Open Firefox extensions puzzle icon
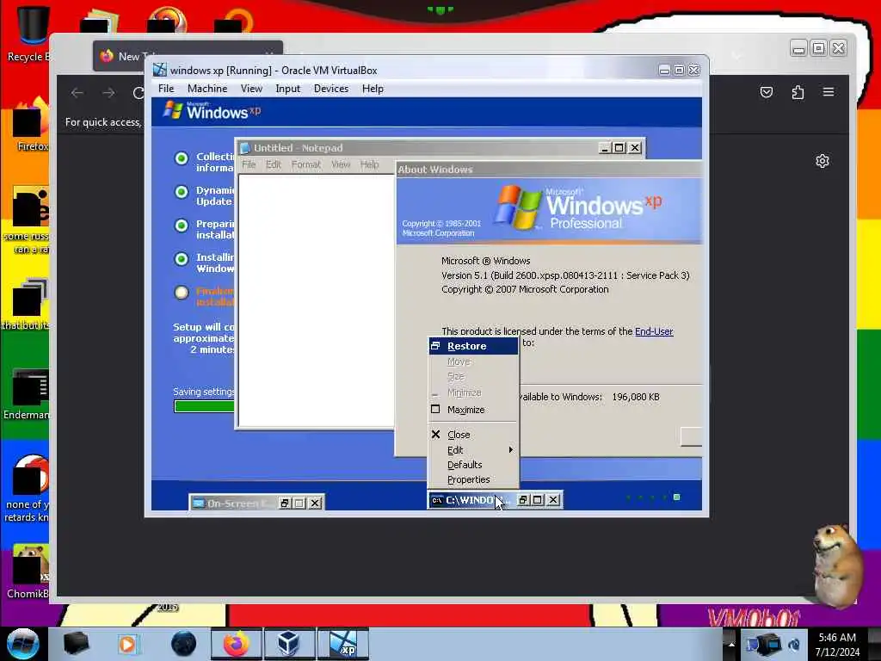Image resolution: width=881 pixels, height=661 pixels. tap(798, 92)
